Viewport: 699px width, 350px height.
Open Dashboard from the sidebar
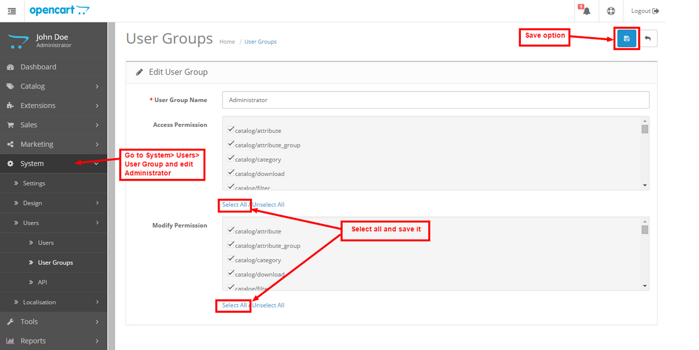tap(38, 67)
